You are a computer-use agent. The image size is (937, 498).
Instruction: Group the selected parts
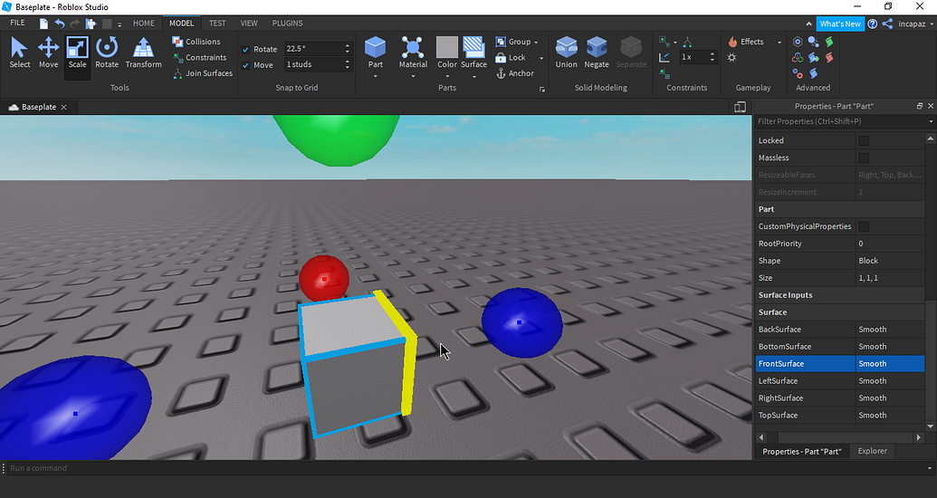[x=514, y=42]
